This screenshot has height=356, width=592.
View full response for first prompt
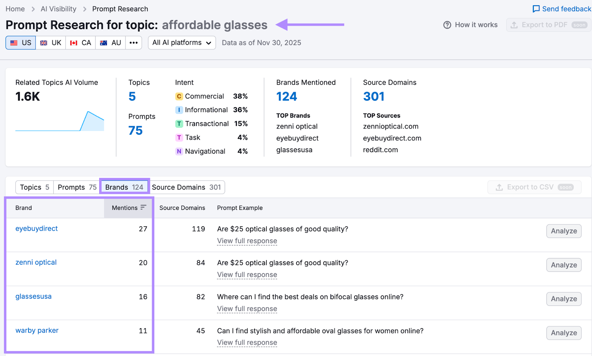coord(247,241)
